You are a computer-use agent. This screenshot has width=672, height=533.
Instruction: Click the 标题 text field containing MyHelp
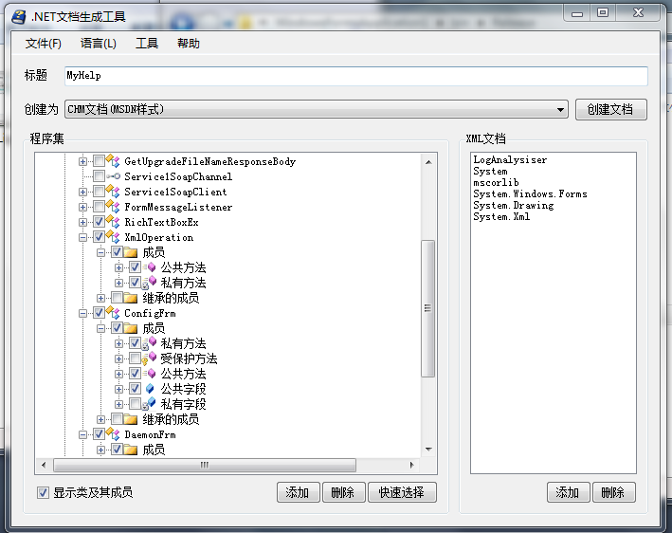click(354, 76)
